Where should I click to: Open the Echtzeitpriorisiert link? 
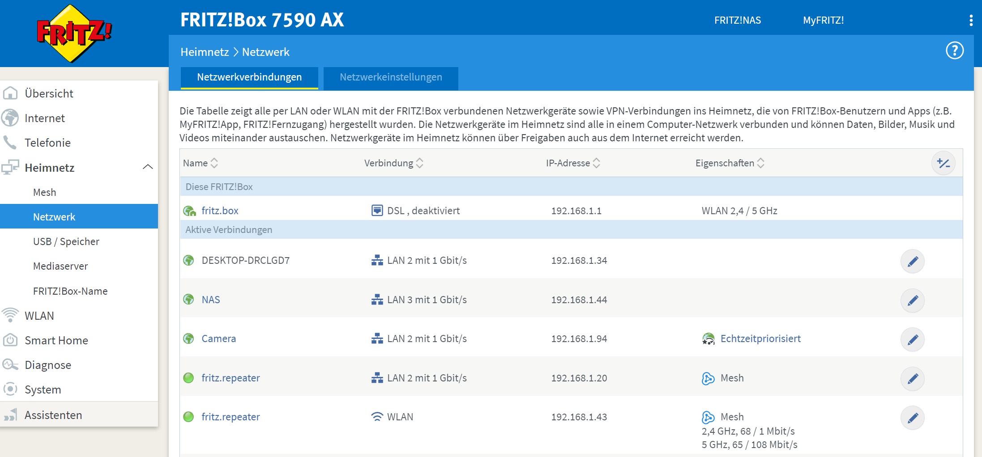click(x=760, y=339)
